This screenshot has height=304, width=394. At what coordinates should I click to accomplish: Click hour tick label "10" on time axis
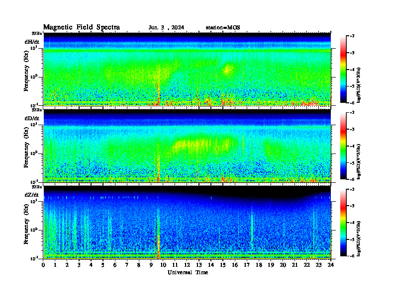coord(163,265)
